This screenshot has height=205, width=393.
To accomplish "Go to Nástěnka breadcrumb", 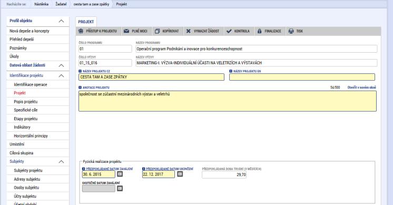I will point(42,4).
